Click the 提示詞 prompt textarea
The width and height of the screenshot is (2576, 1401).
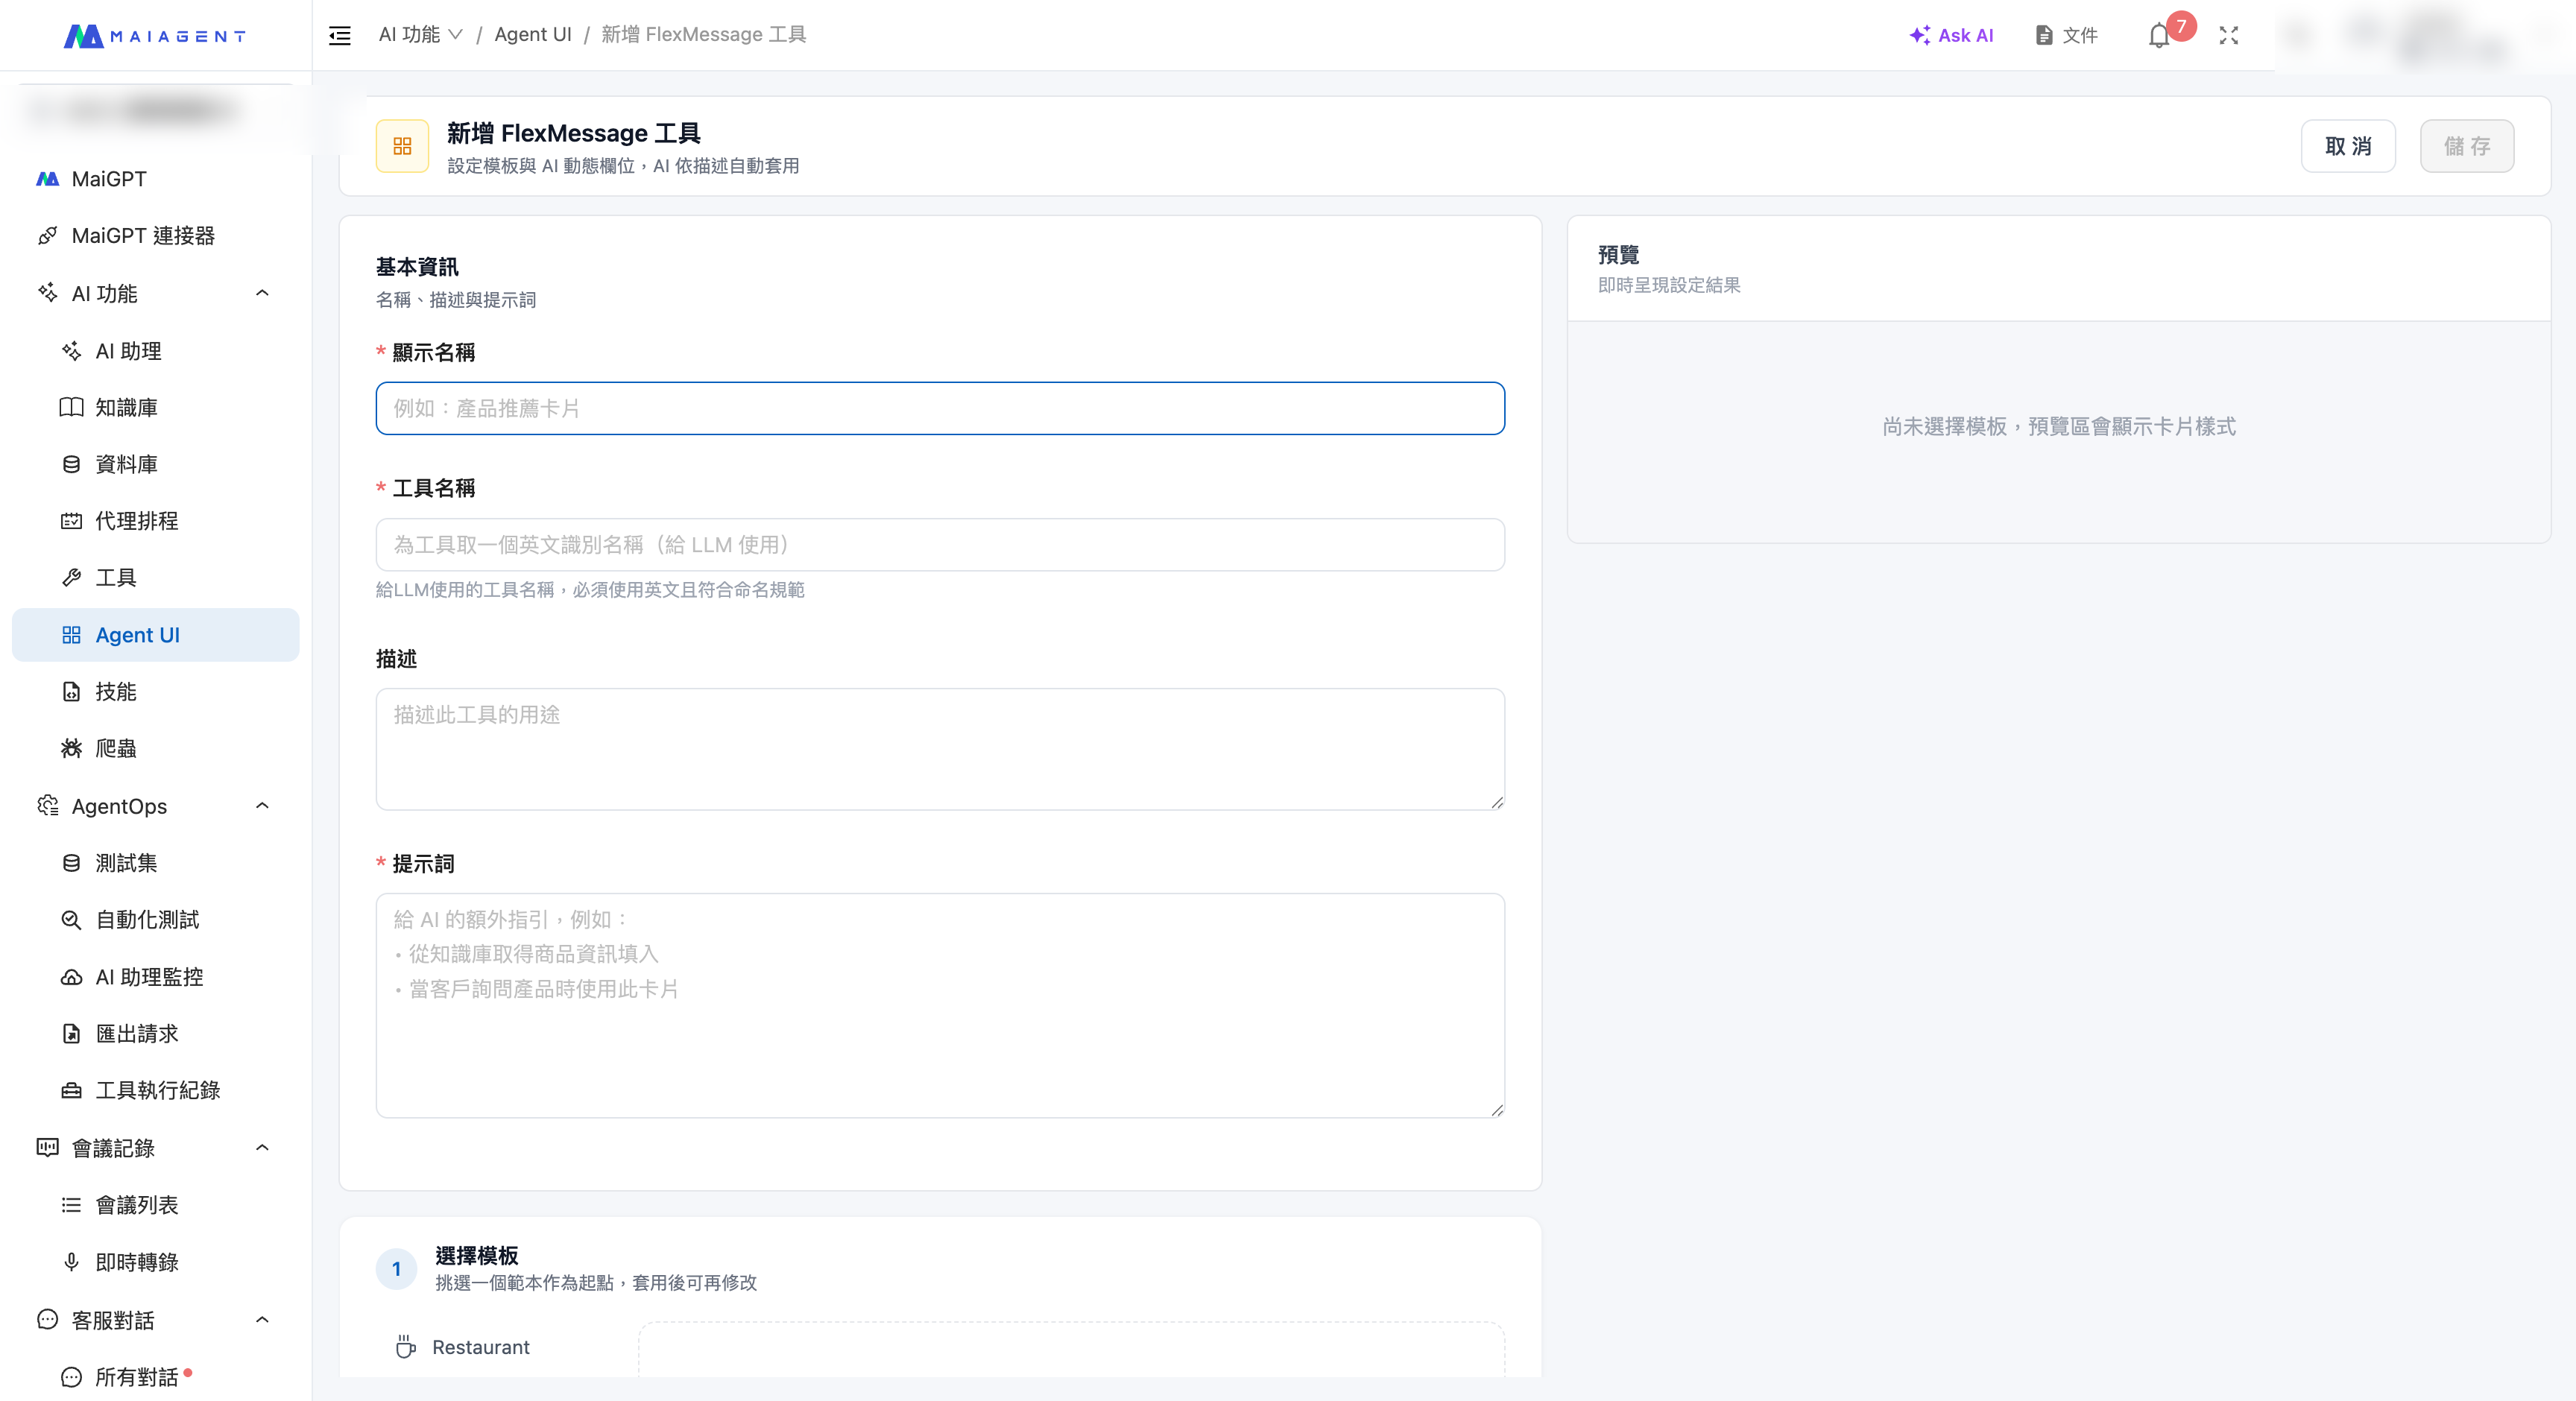point(940,1005)
